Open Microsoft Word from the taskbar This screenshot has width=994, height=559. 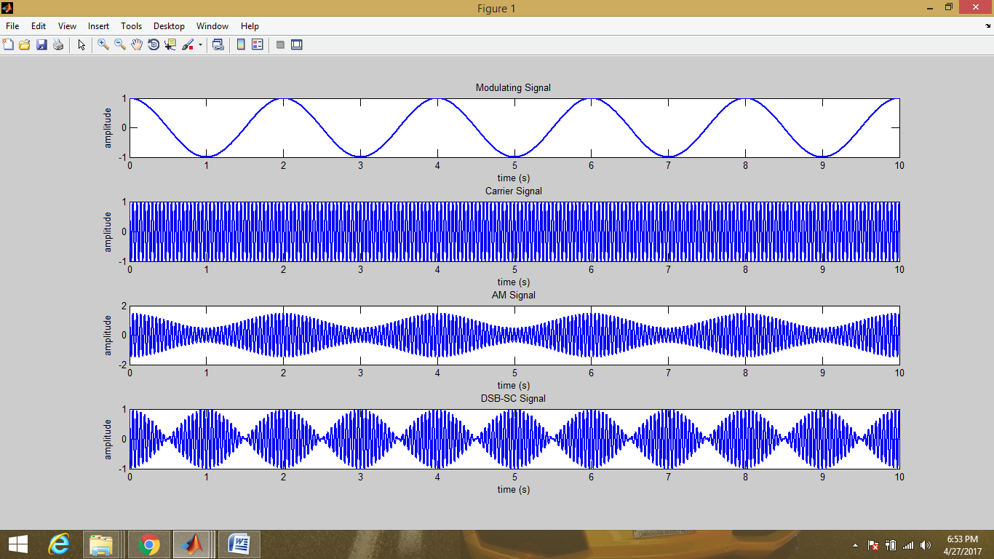pyautogui.click(x=239, y=544)
